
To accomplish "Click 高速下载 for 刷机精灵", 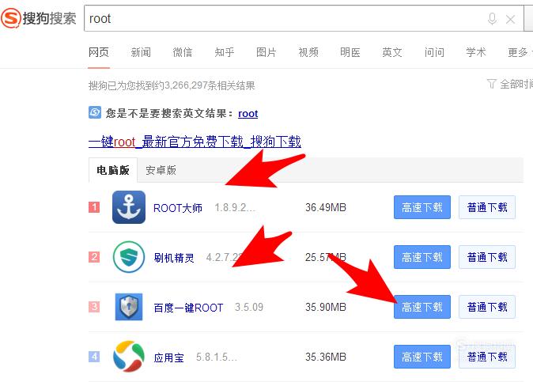I will point(422,257).
